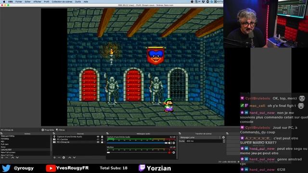
Task: Move scene up with arrow icon
Action: coord(13,158)
